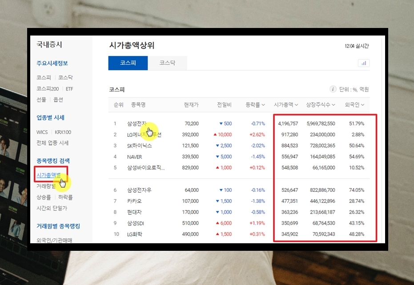Open 외국인/기관매매 link
The width and height of the screenshot is (414, 285).
tap(54, 240)
